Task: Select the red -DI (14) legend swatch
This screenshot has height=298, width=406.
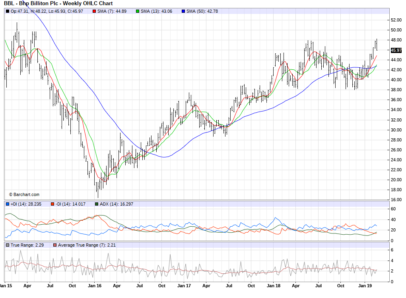Action: point(52,204)
